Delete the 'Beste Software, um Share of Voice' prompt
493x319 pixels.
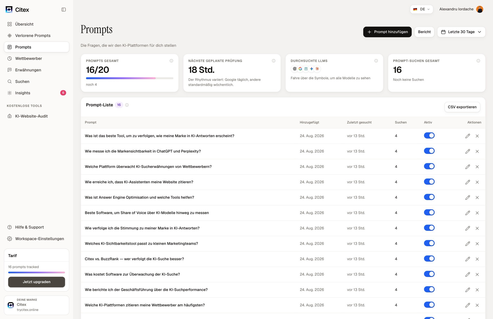(x=477, y=213)
